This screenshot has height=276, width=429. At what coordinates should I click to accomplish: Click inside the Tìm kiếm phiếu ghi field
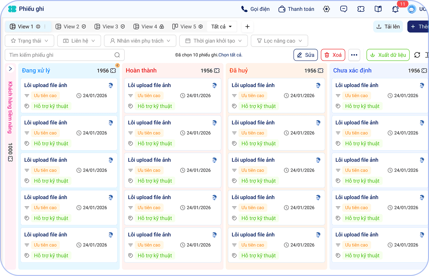(57, 55)
